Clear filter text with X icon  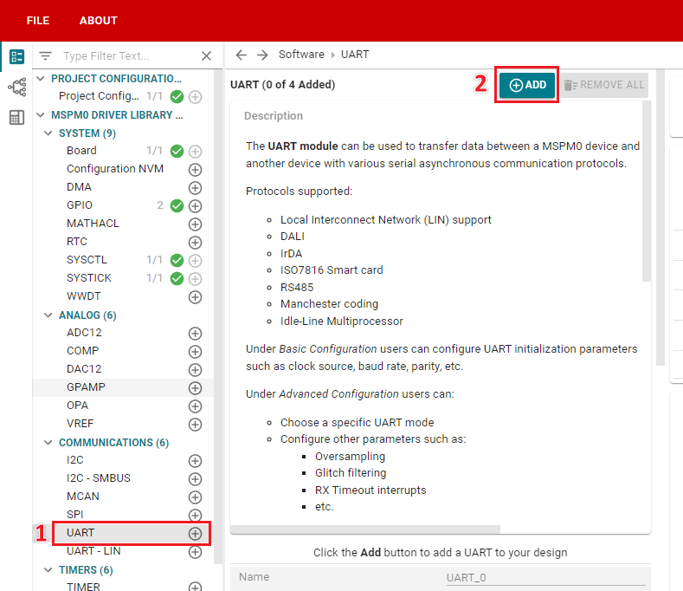(x=207, y=55)
